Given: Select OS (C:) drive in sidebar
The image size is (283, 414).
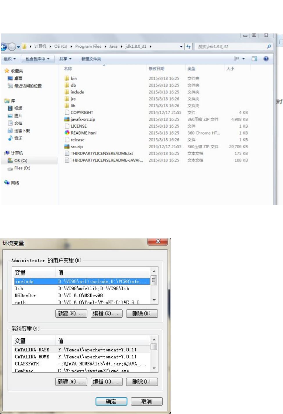Looking at the screenshot, I should (x=21, y=160).
